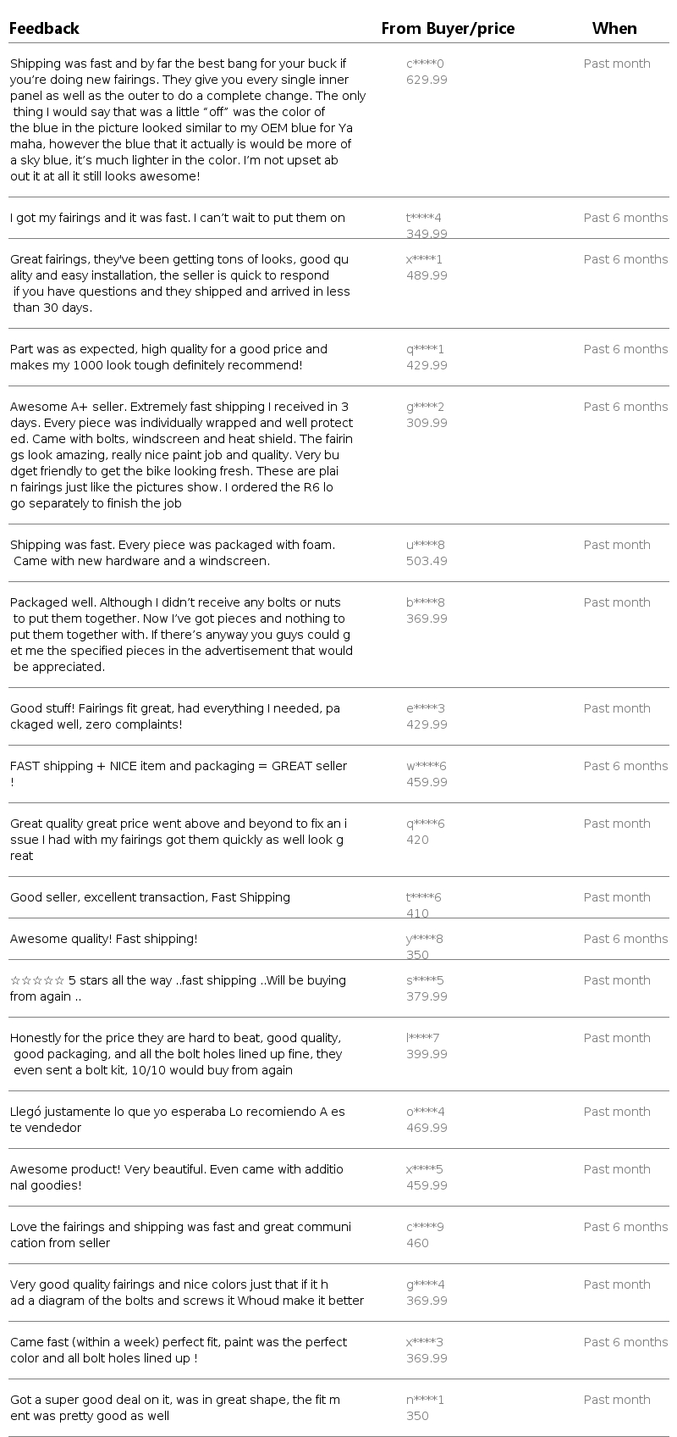Click the "FAST shipping + NICE item" review
Image resolution: width=677 pixels, height=1437 pixels.
coord(179,766)
